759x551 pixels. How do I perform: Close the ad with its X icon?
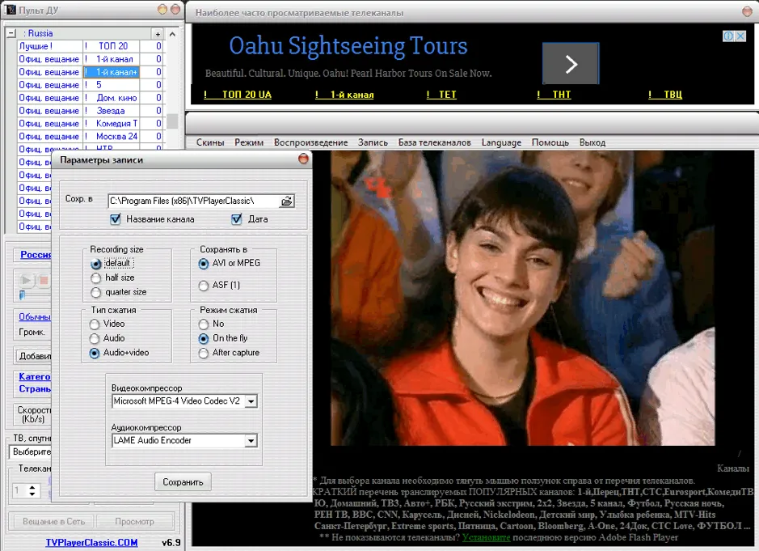point(740,36)
